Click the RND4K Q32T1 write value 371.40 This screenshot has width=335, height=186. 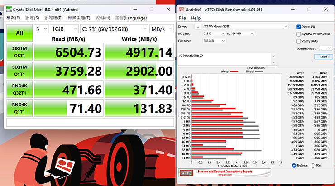click(x=153, y=90)
